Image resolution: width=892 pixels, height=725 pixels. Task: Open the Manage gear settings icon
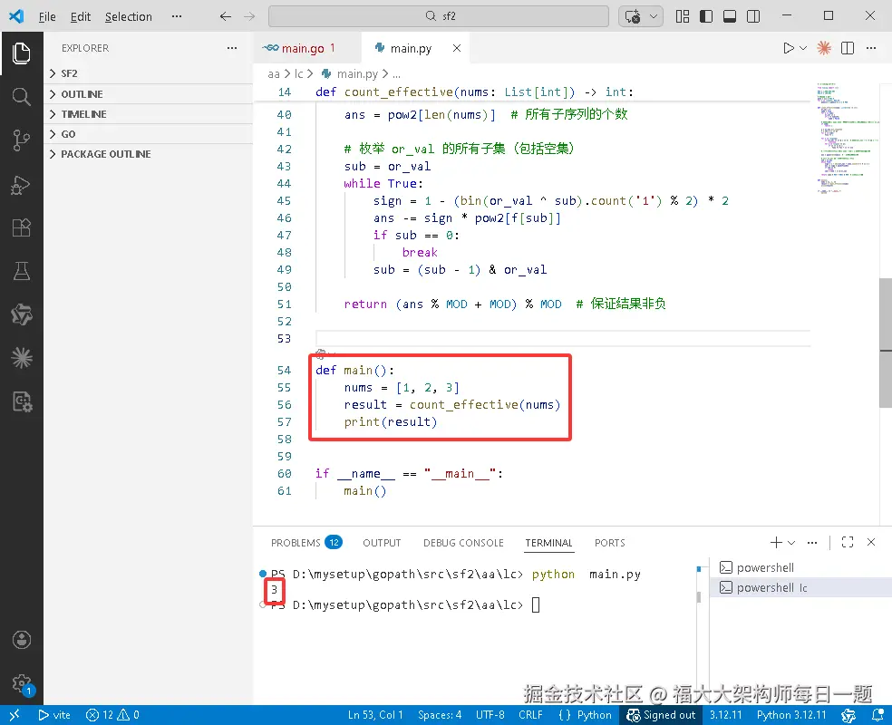click(22, 683)
